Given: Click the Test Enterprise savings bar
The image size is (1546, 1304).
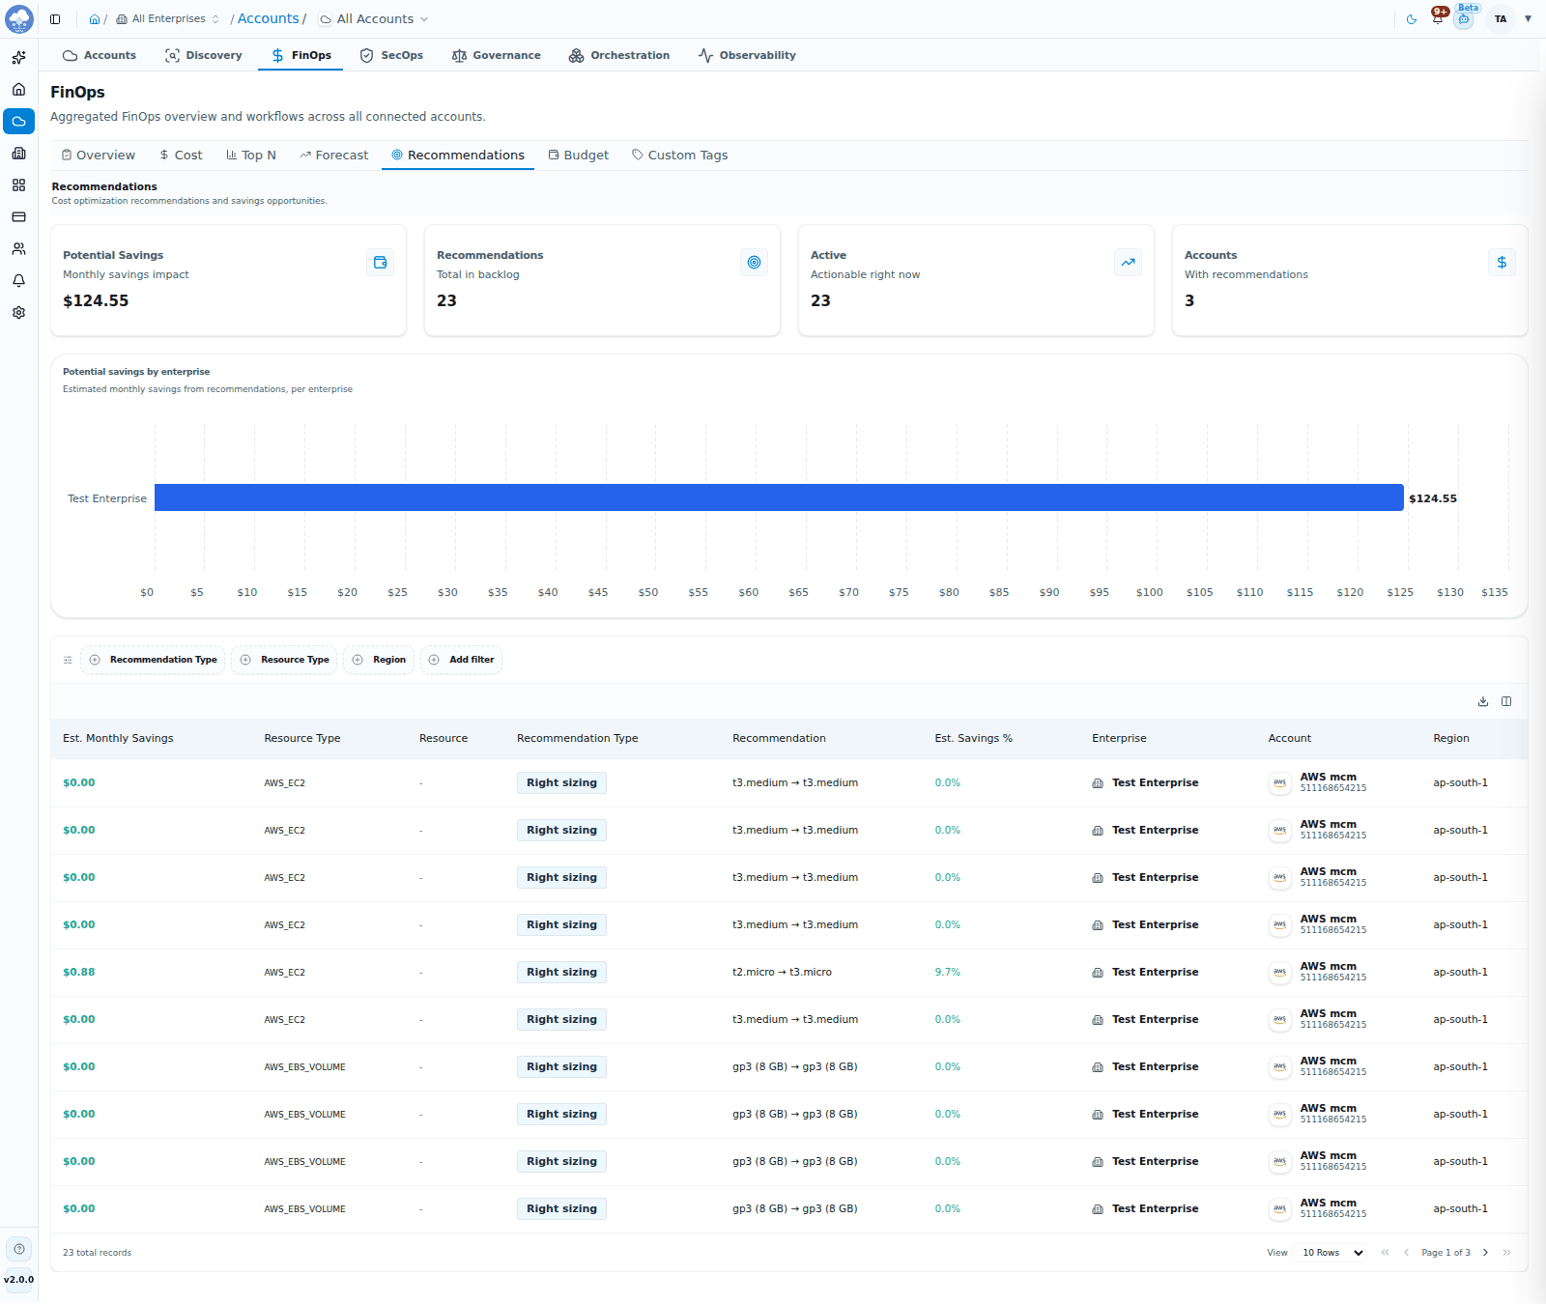Looking at the screenshot, I should tap(779, 497).
